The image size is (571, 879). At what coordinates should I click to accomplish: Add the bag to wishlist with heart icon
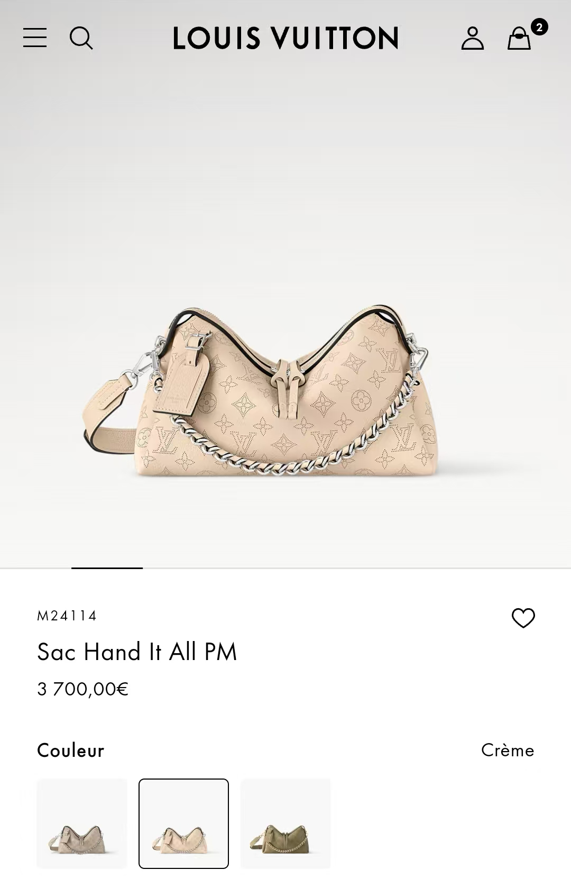pos(523,618)
